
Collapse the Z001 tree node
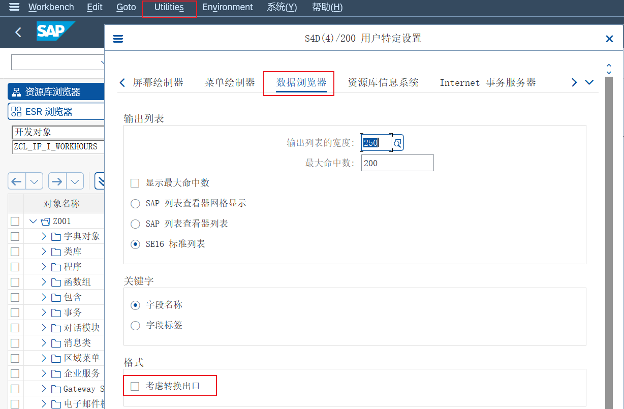[34, 222]
